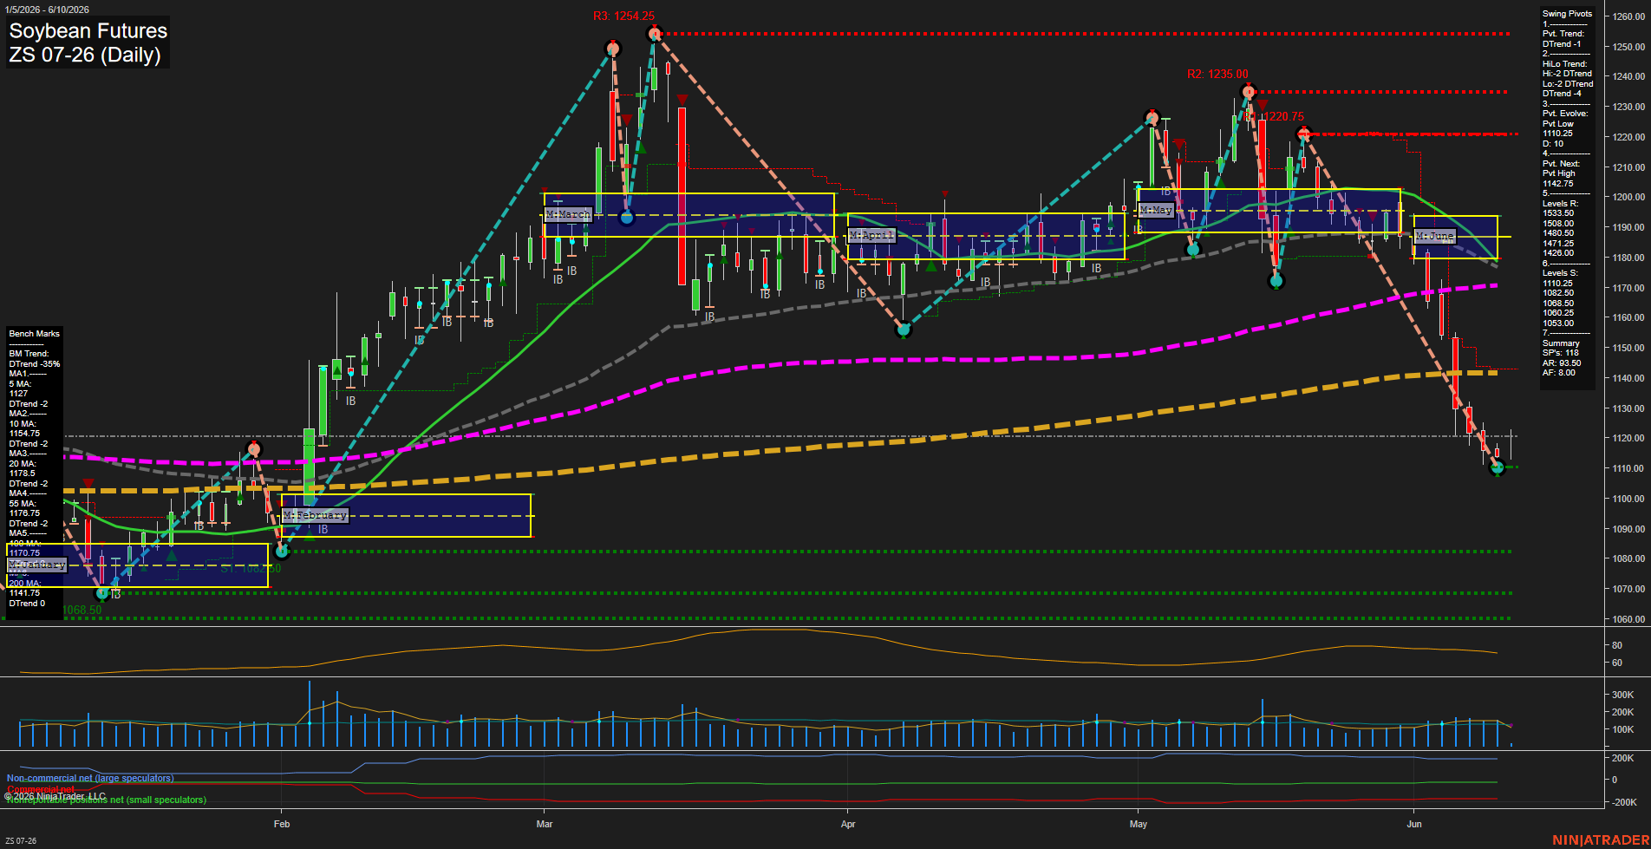Click the Levels S: heading in Swing Pivots
The image size is (1651, 849).
[x=1560, y=273]
